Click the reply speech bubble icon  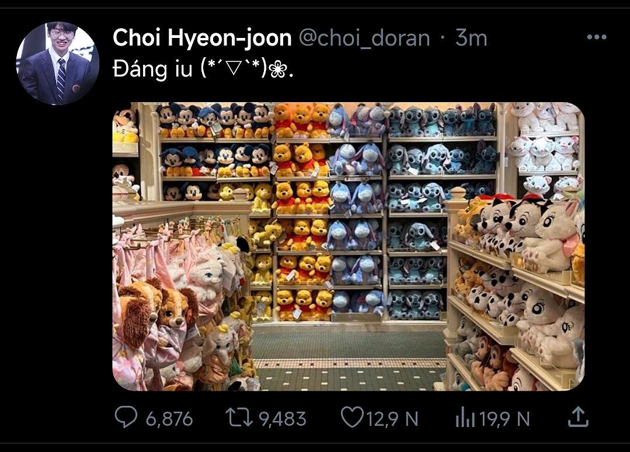click(126, 416)
